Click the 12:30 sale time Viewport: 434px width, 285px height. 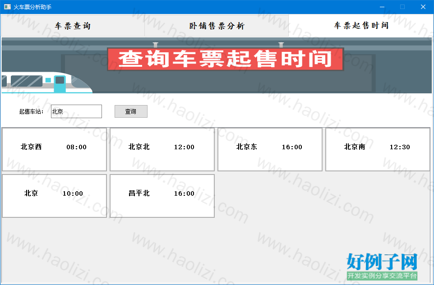[x=400, y=147]
